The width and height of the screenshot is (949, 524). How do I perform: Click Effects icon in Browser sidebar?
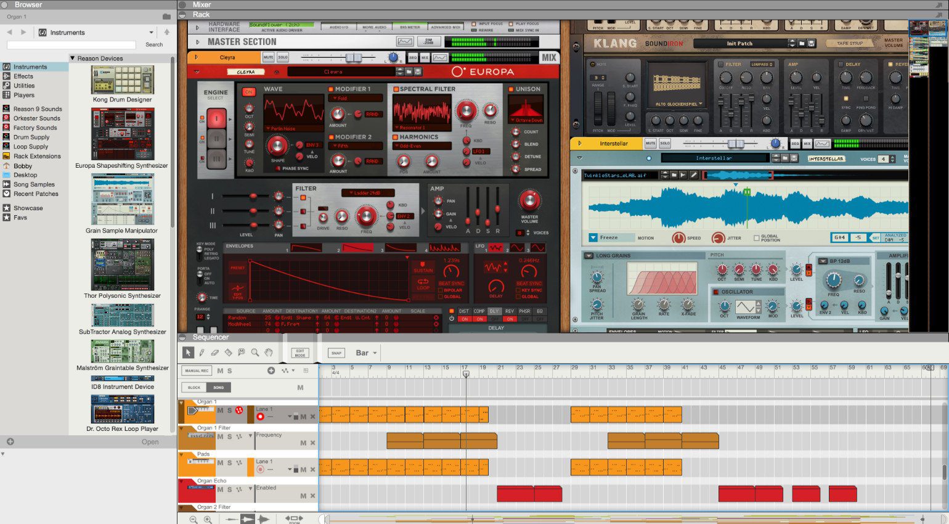(x=7, y=76)
